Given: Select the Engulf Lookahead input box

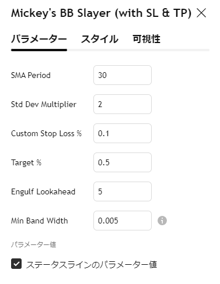Looking at the screenshot, I should click(123, 191).
